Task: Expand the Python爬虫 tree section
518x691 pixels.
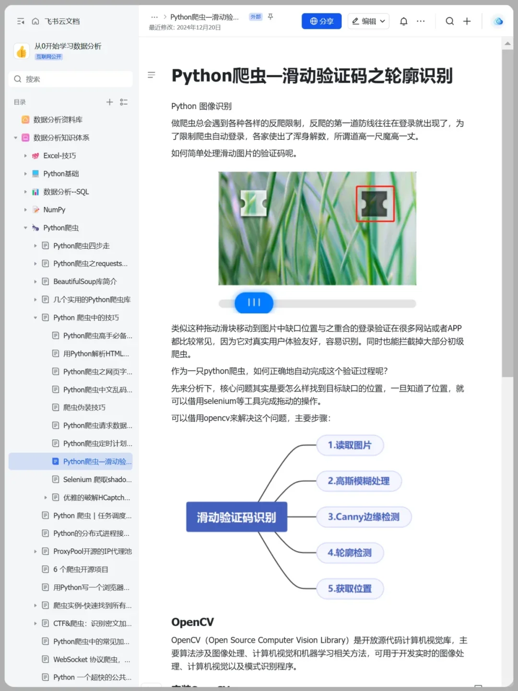Action: coord(25,228)
